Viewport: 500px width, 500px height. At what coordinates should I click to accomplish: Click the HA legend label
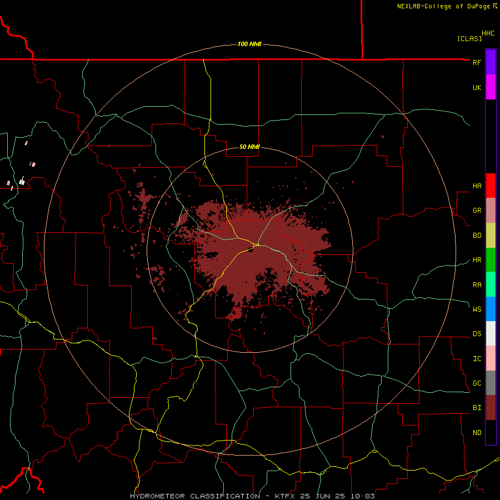[x=477, y=186]
